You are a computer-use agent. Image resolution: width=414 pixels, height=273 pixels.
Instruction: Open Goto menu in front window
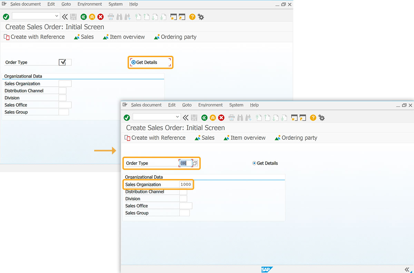click(x=187, y=105)
